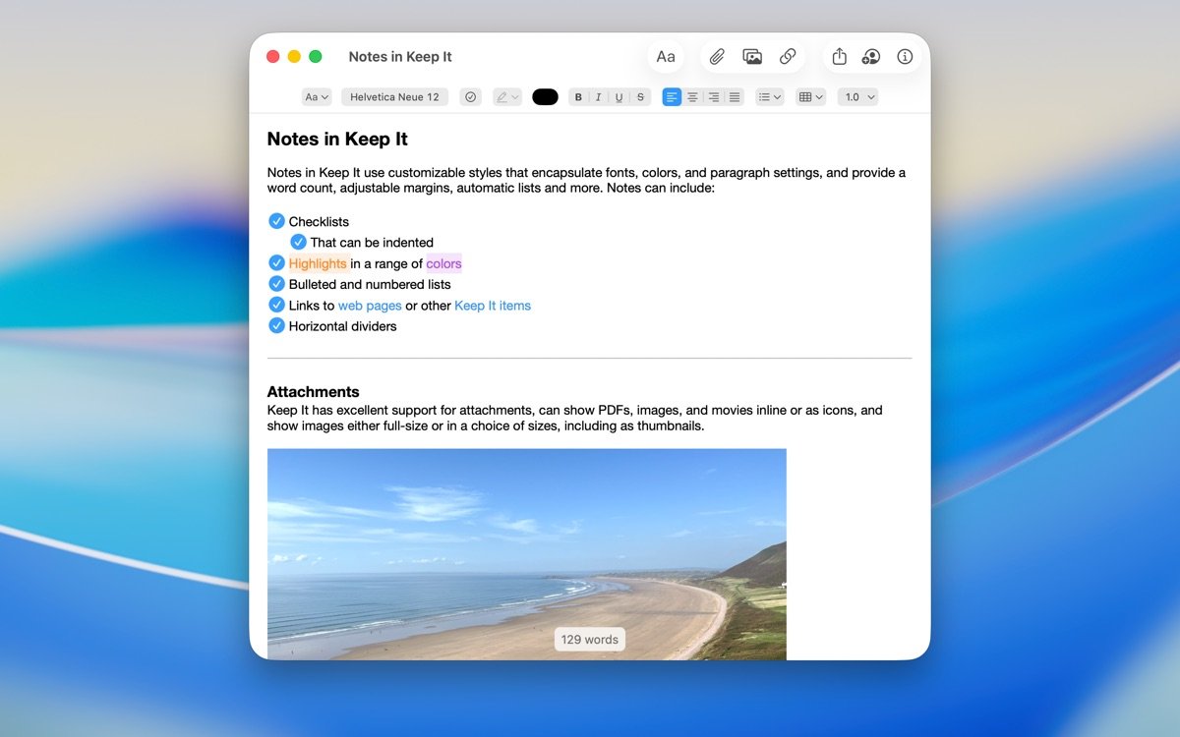The image size is (1180, 737).
Task: Uncheck the 'That can be indented' checkbox
Action: click(298, 242)
